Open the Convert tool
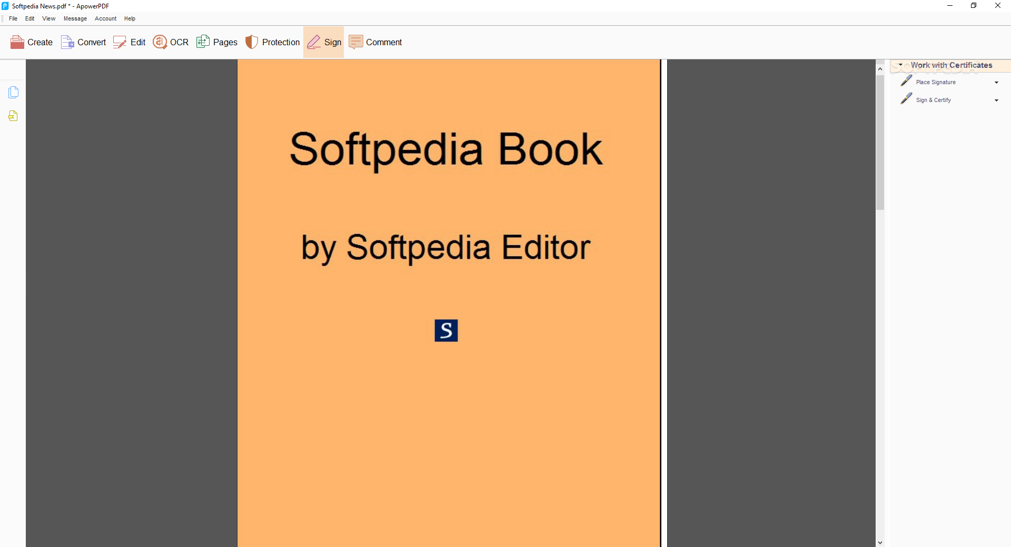This screenshot has width=1011, height=547. tap(83, 42)
